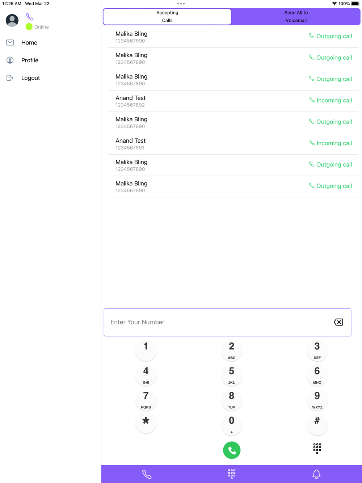Viewport: 362px width, 483px height.
Task: Click the user avatar picture
Action: (12, 20)
